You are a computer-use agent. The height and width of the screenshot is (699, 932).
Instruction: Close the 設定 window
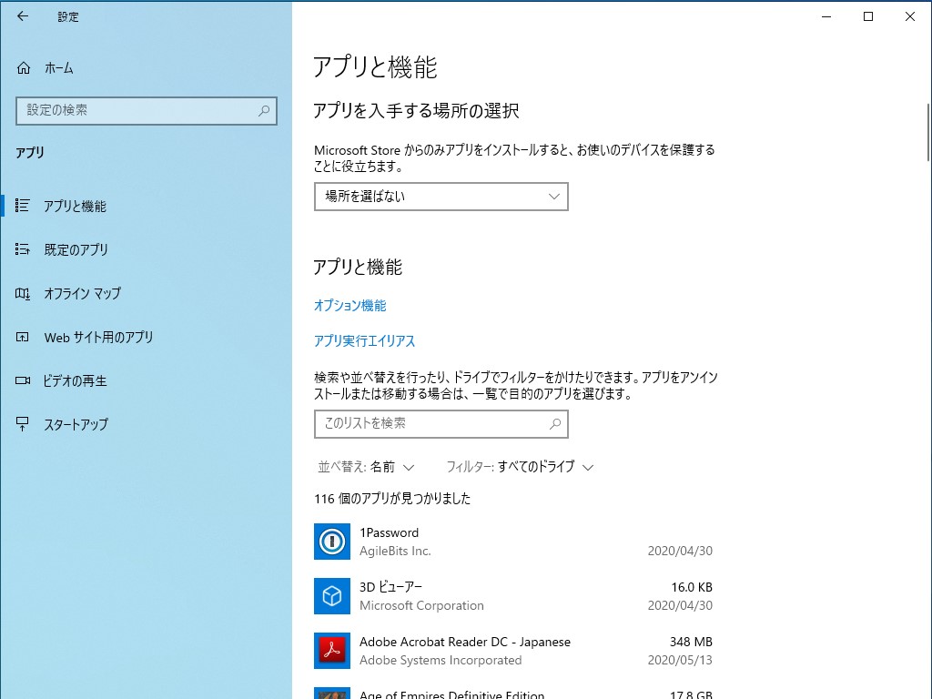click(x=910, y=16)
